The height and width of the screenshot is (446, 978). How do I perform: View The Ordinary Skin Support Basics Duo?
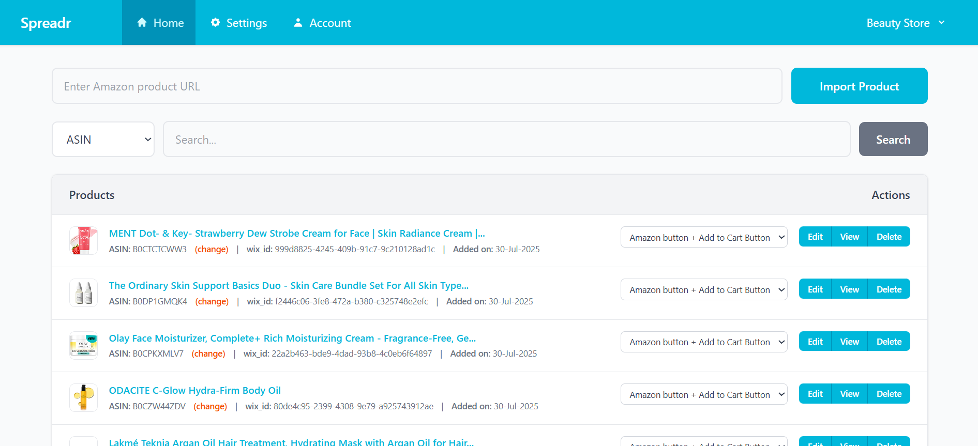849,289
